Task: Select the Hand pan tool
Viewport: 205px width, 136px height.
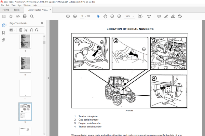Action: [105, 16]
